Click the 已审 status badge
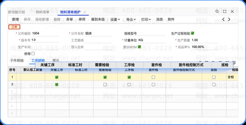Screen dimensions: 246x125 14,27
